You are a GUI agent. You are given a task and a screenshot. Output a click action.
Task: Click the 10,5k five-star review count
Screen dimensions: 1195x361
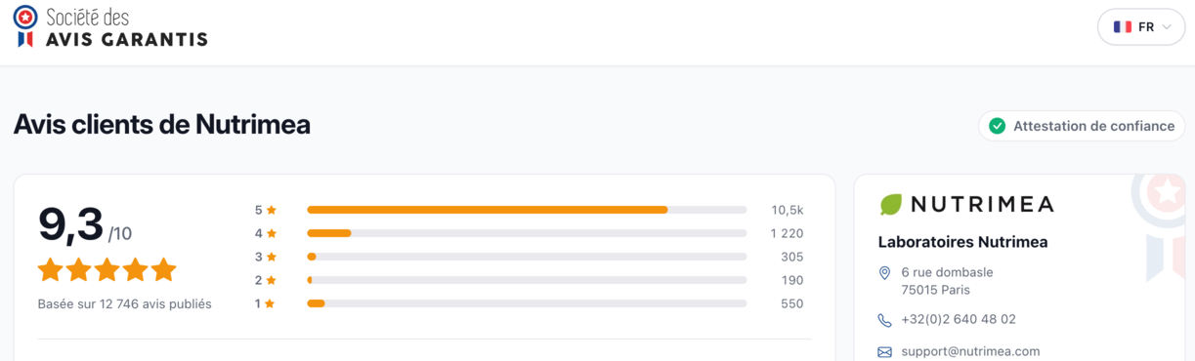(787, 210)
